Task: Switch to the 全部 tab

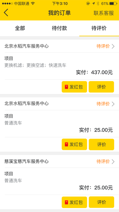Action: pyautogui.click(x=20, y=28)
